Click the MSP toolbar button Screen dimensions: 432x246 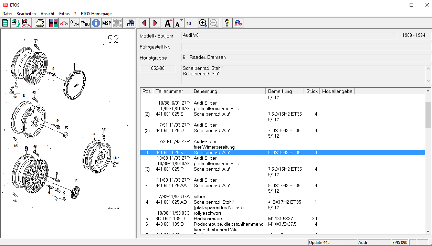[x=106, y=23]
